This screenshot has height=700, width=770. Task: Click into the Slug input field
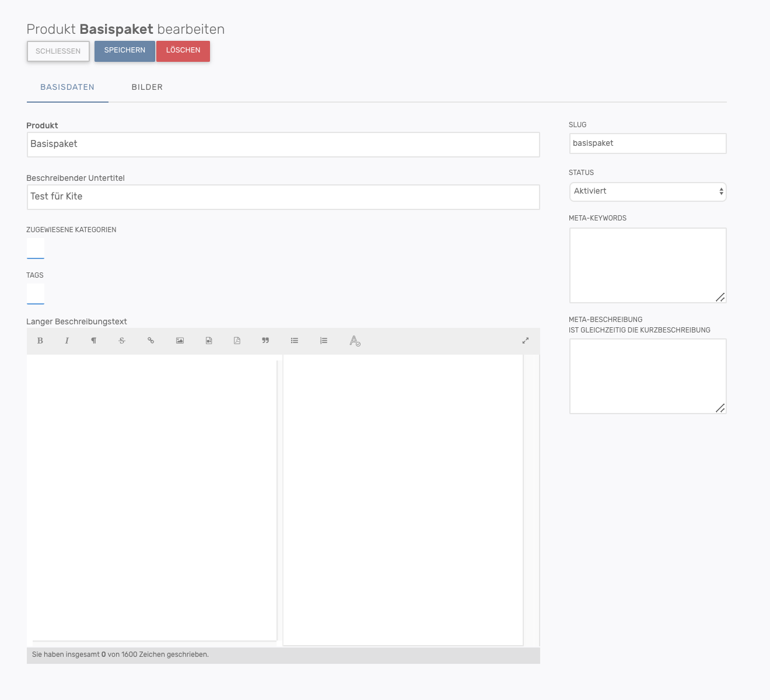coord(647,143)
